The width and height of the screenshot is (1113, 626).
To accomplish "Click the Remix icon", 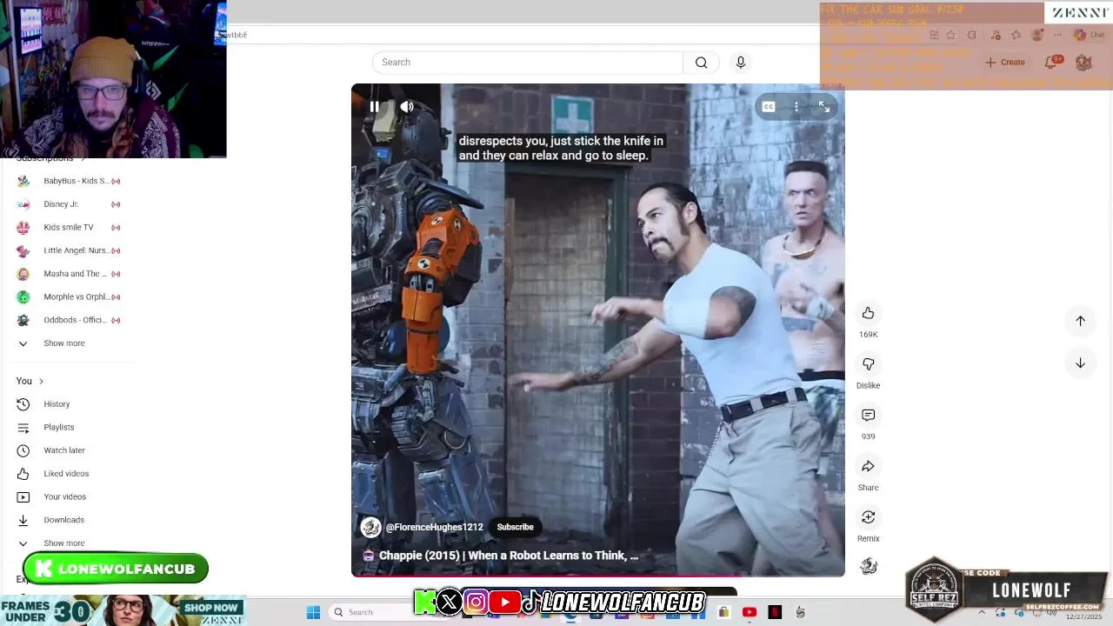I will coord(868,517).
